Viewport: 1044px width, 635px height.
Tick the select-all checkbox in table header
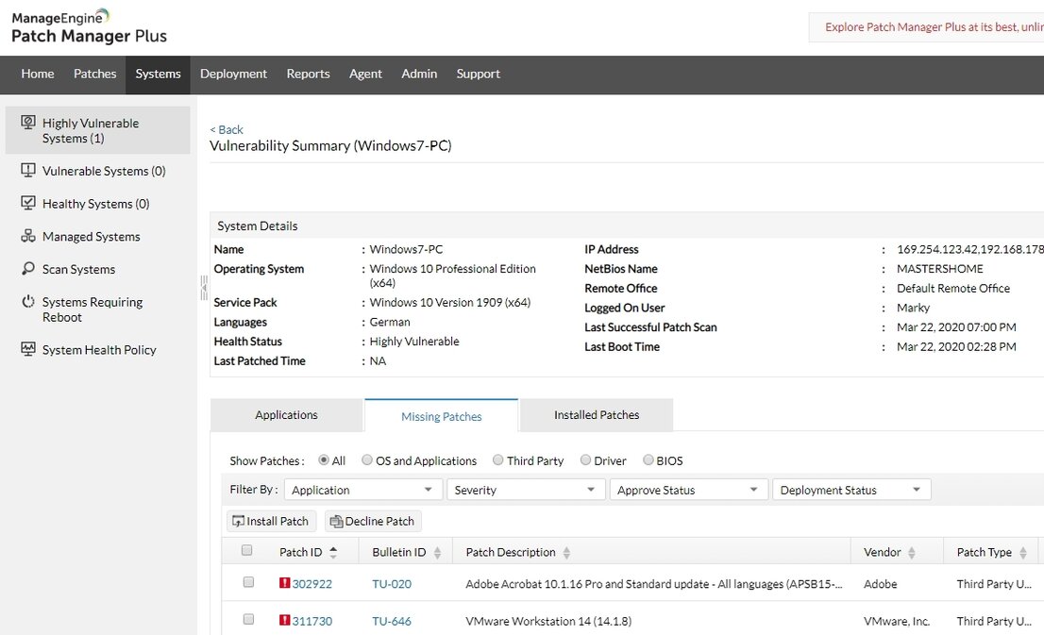(247, 551)
